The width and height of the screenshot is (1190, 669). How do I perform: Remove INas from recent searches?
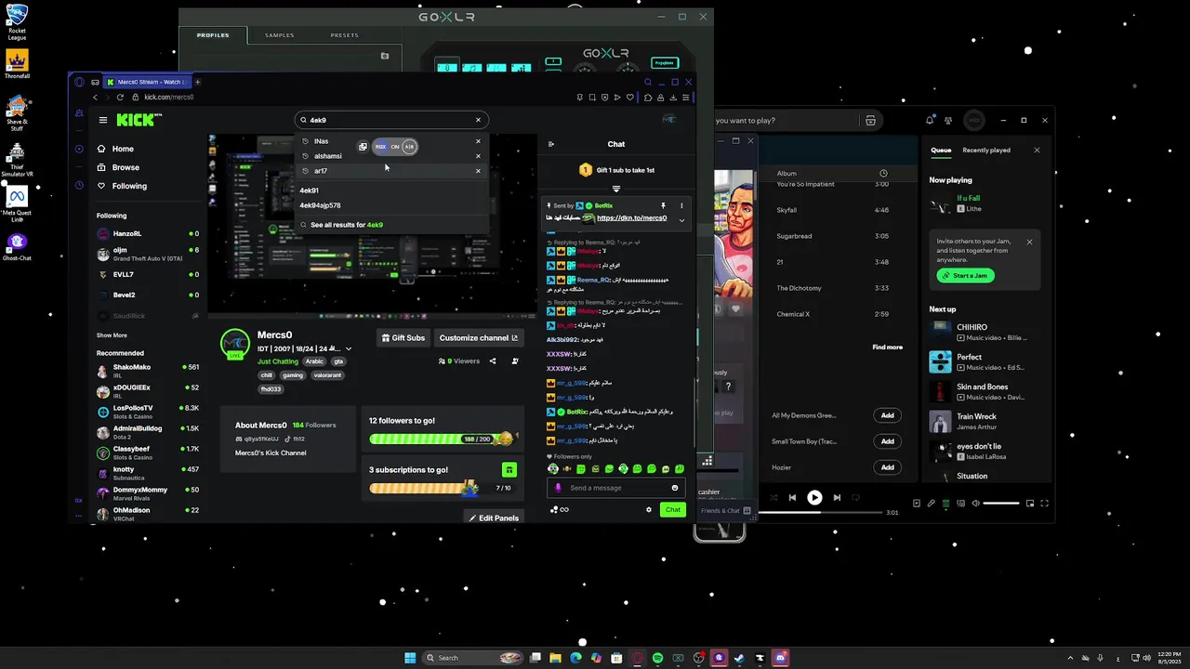tap(478, 141)
